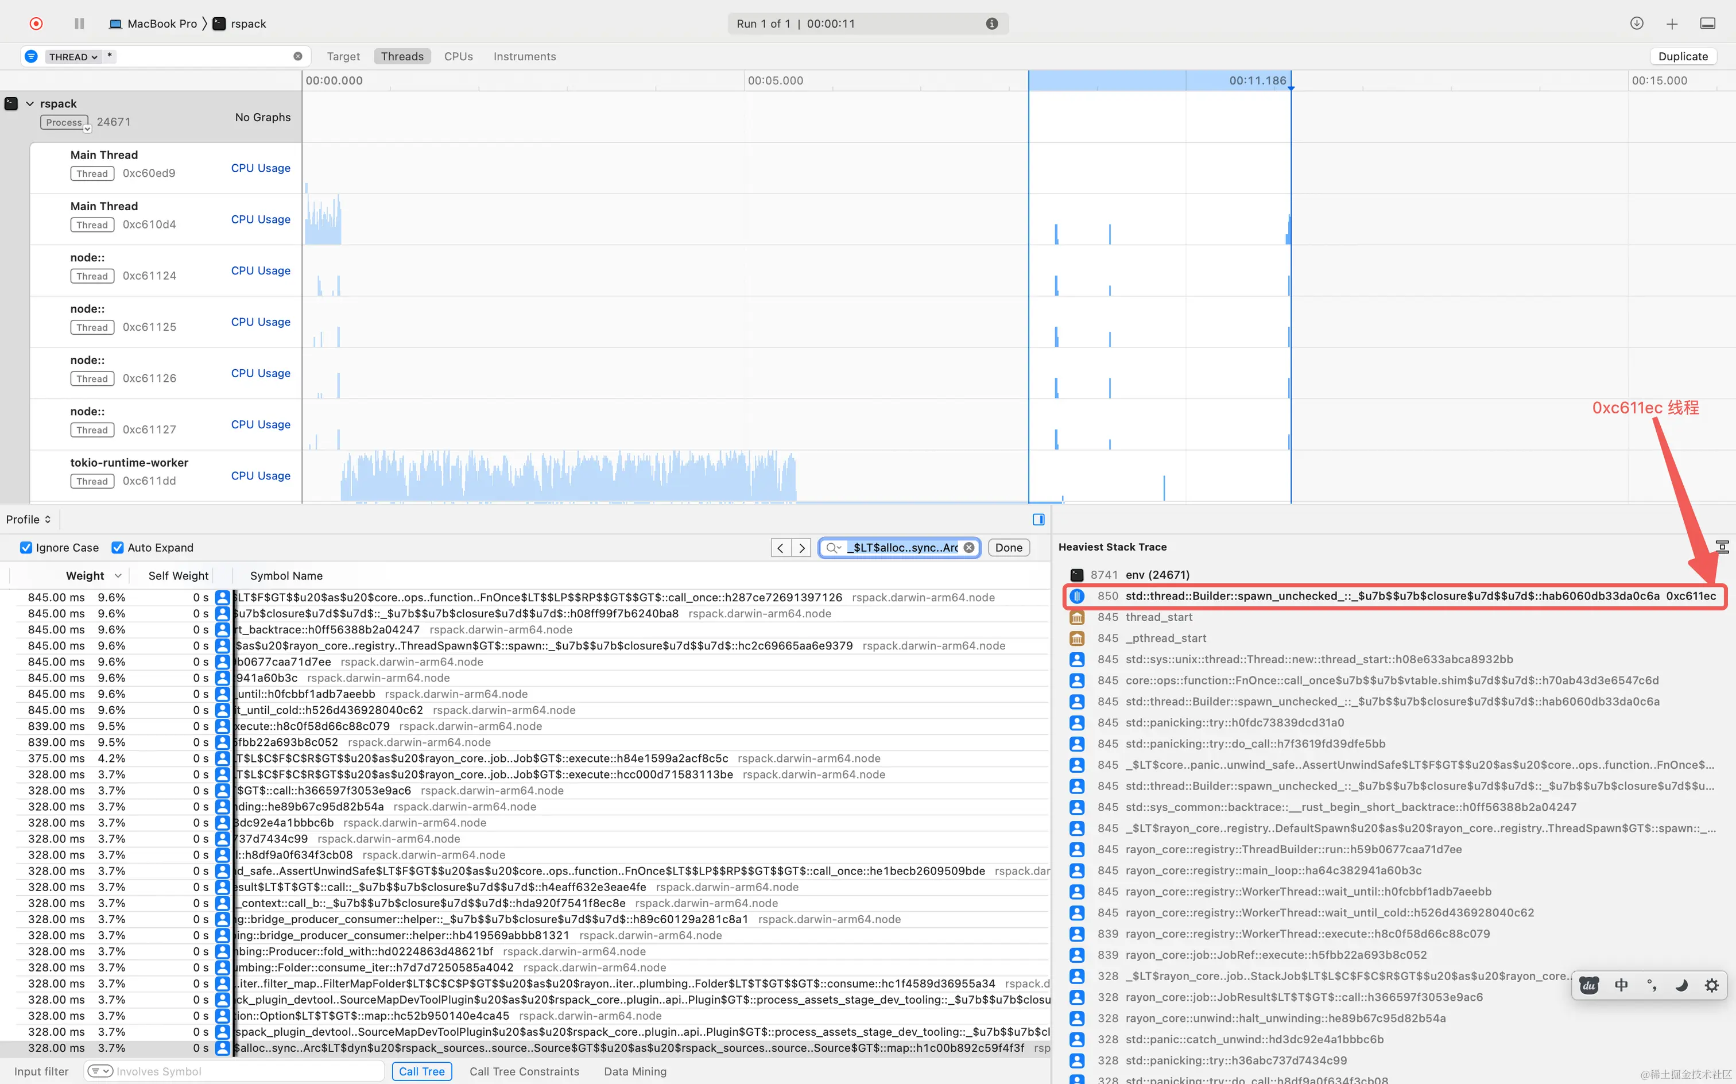Go to next search result arrow
Screen dimensions: 1736x1084
click(x=801, y=548)
